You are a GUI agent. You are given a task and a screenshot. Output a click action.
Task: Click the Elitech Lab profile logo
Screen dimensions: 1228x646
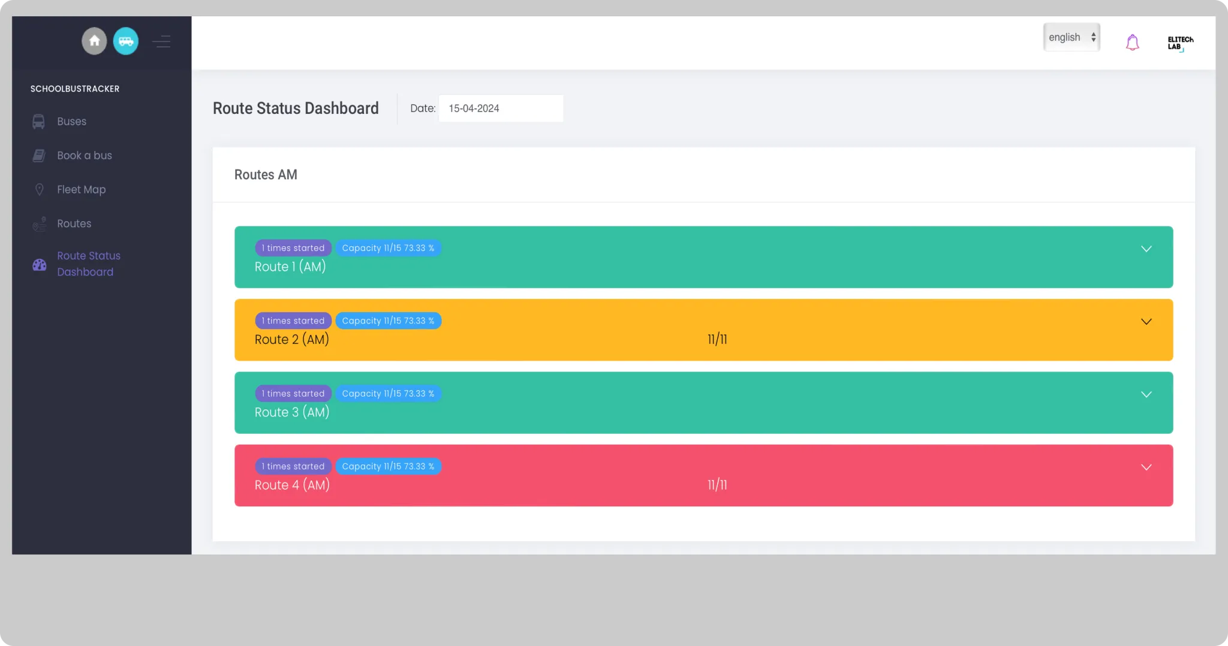(x=1179, y=43)
